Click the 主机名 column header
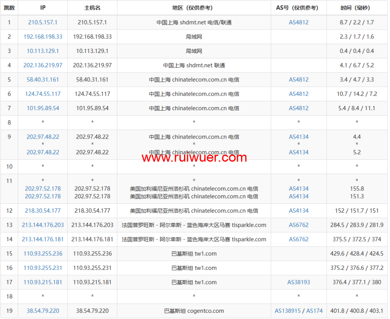Image resolution: width=390 pixels, height=319 pixels. click(x=92, y=8)
